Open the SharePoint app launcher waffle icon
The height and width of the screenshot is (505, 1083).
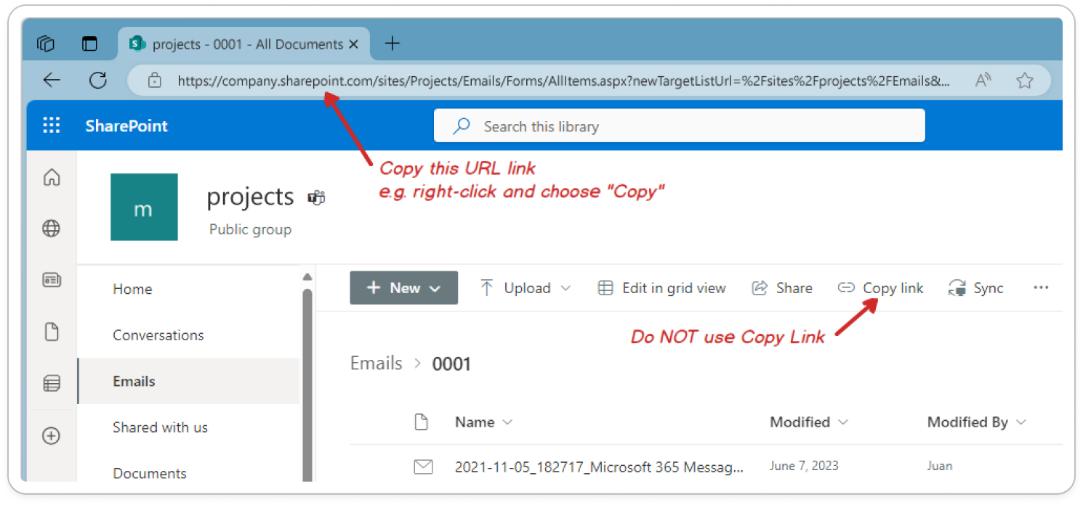pos(52,126)
